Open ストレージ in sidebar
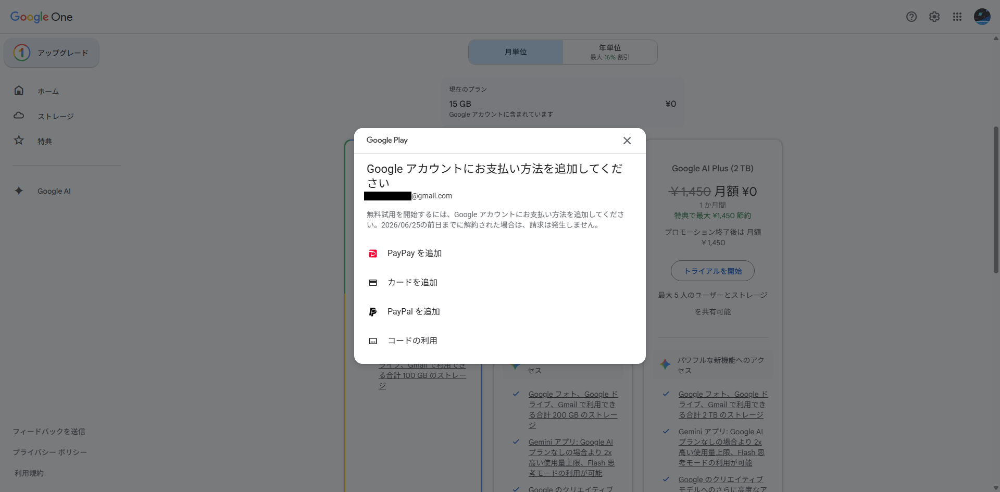The image size is (1000, 492). click(x=55, y=116)
